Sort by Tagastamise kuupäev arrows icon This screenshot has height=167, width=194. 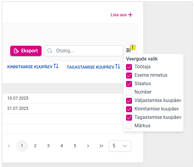[118, 66]
